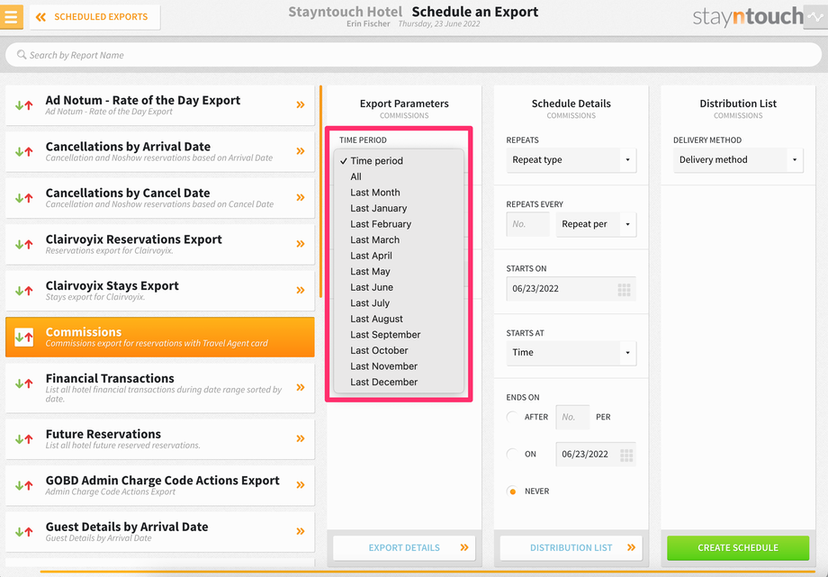Go back to Scheduled Exports
The height and width of the screenshot is (577, 828).
coord(94,17)
